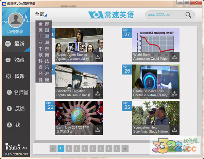Screen dimensions: 204x159
Task: Click the 最新 badge icon in sidebar
Action: [8, 44]
